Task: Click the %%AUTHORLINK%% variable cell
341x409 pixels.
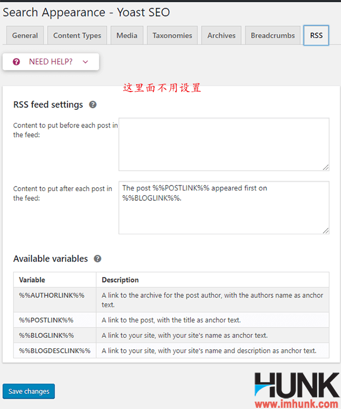Action: pyautogui.click(x=55, y=300)
